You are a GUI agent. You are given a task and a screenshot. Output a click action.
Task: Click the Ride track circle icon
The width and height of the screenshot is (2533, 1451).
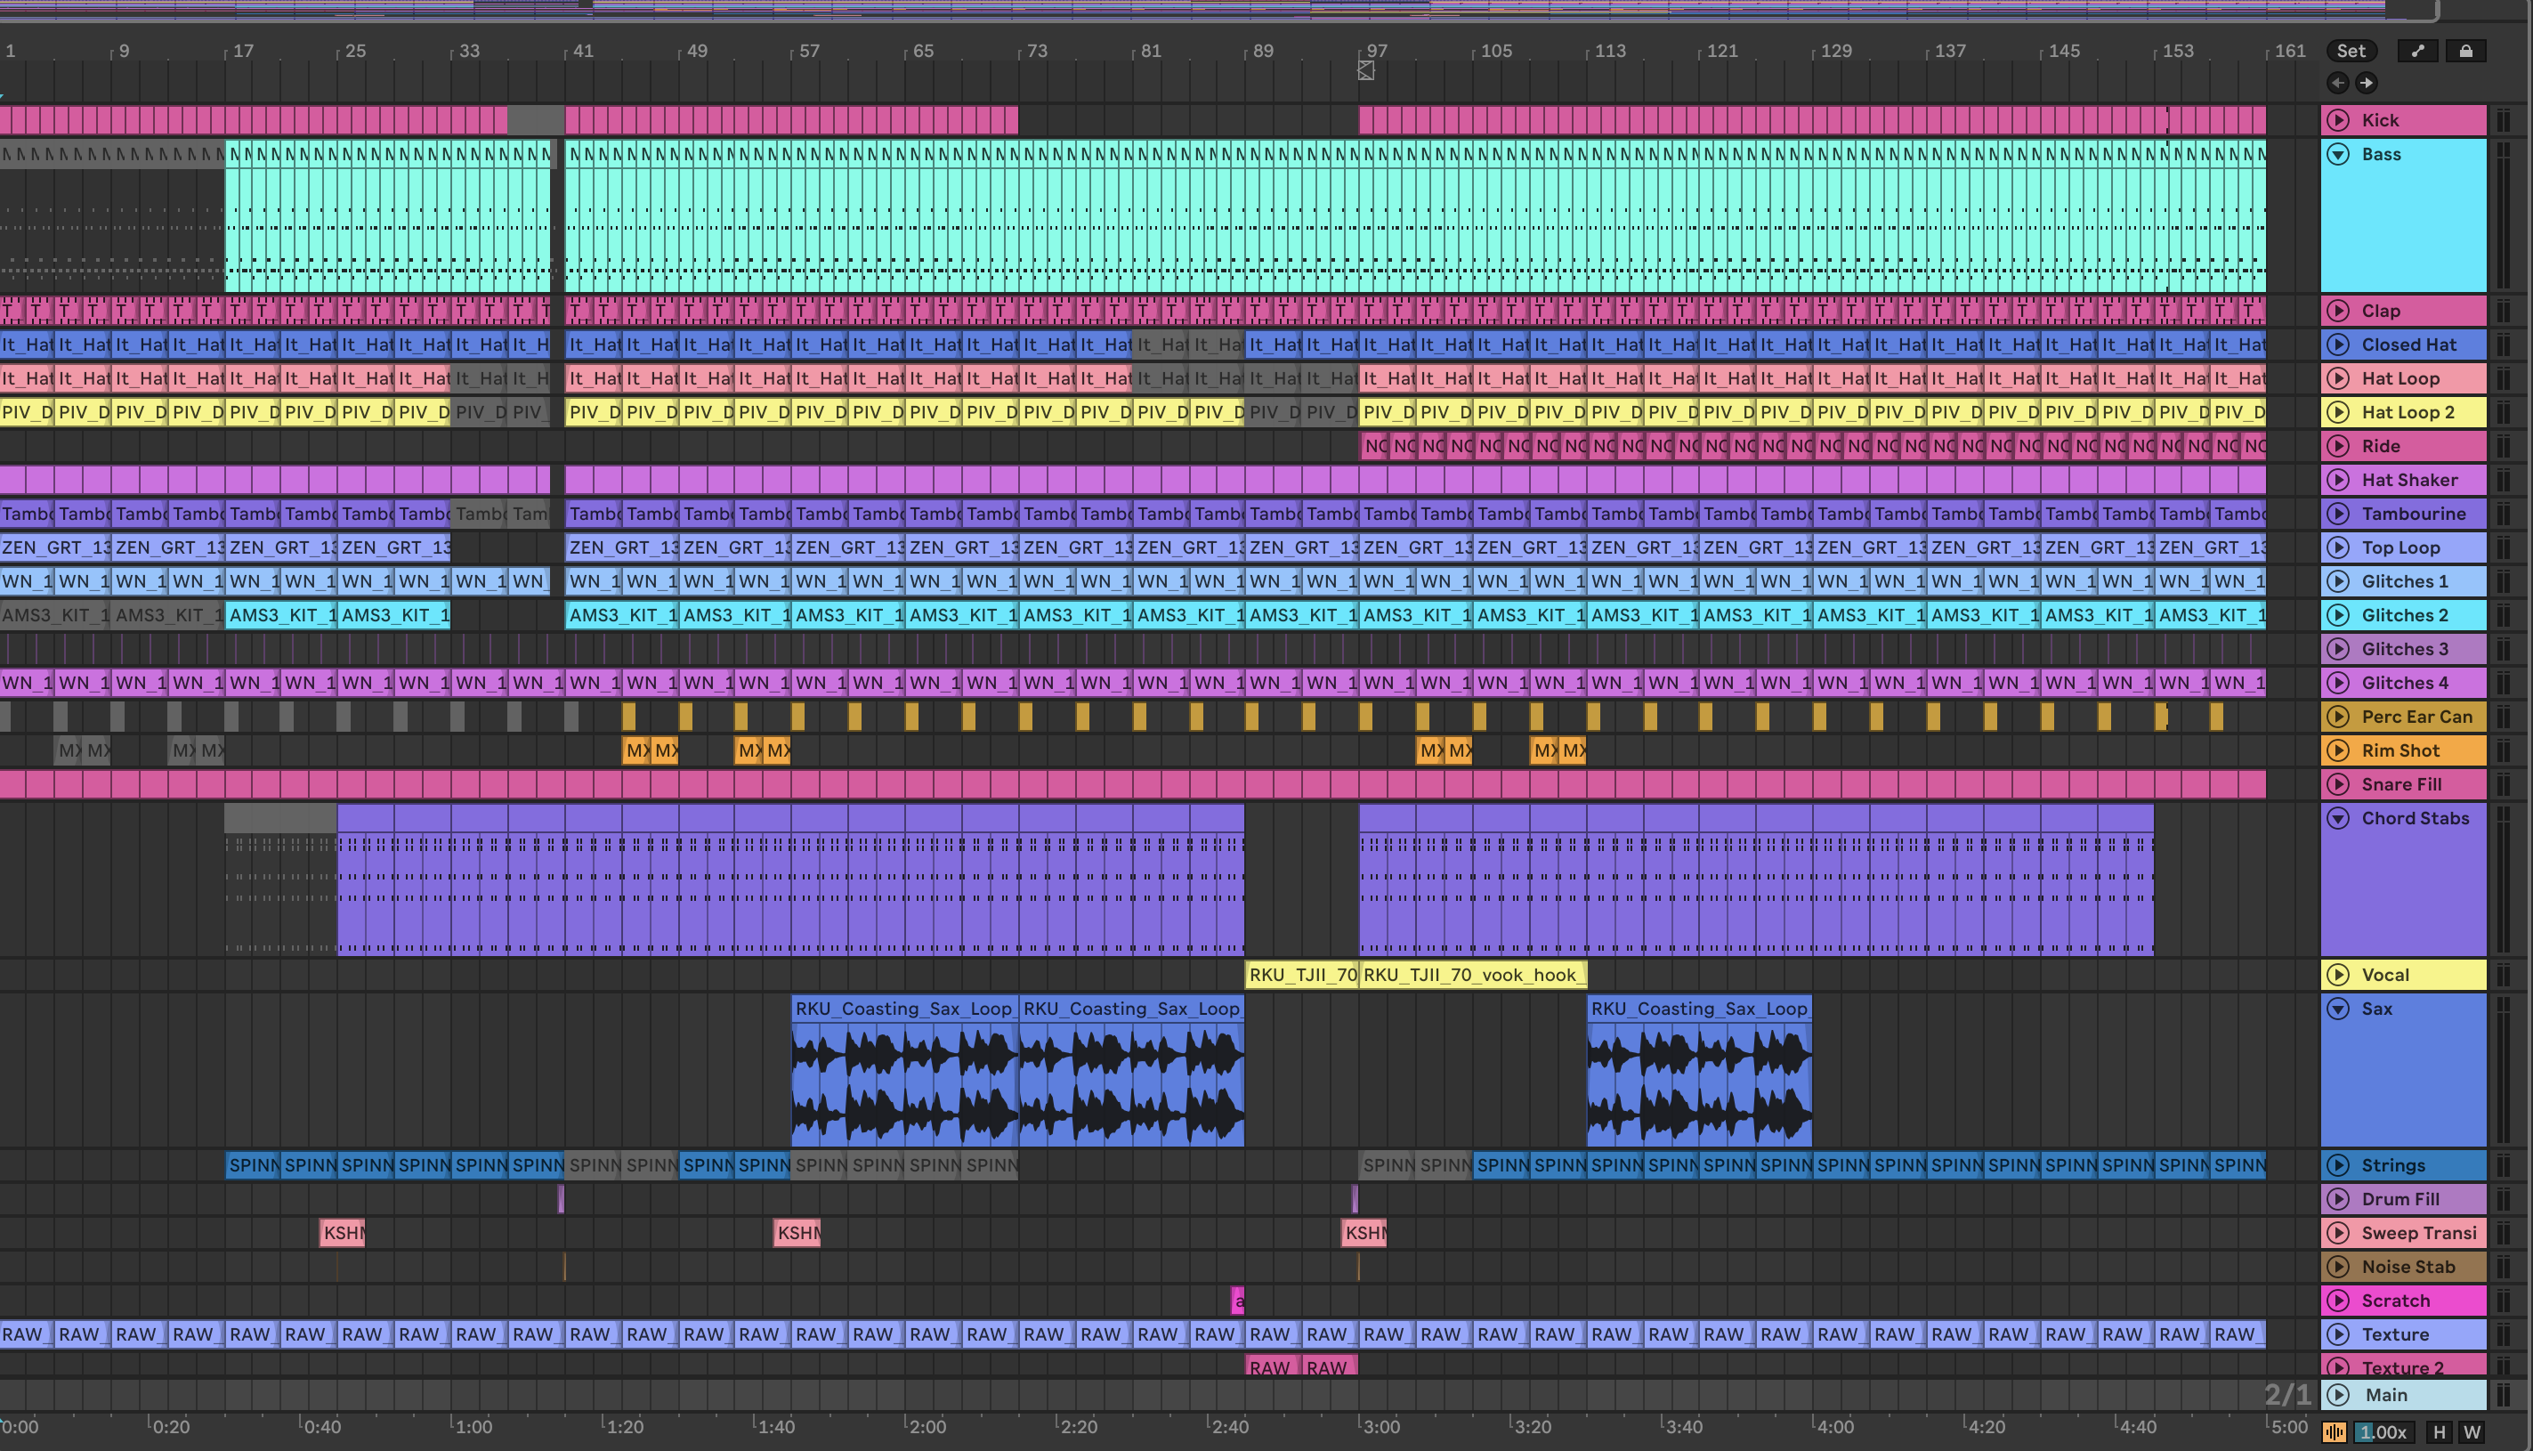pyautogui.click(x=2338, y=447)
